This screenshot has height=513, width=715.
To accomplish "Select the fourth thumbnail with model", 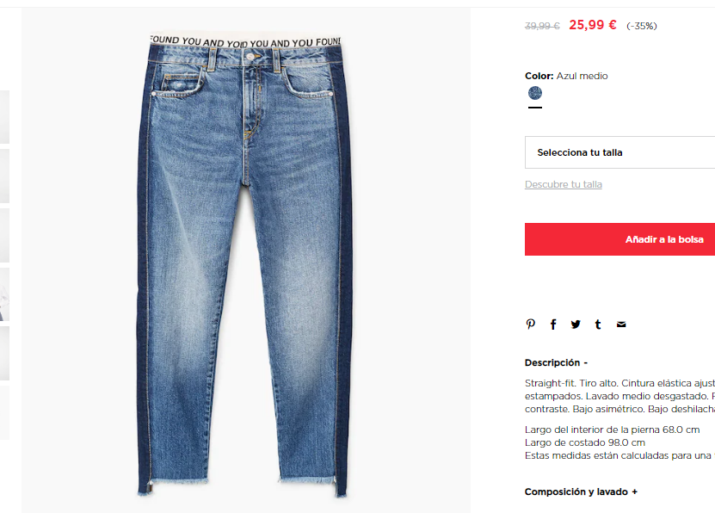I will pos(4,294).
